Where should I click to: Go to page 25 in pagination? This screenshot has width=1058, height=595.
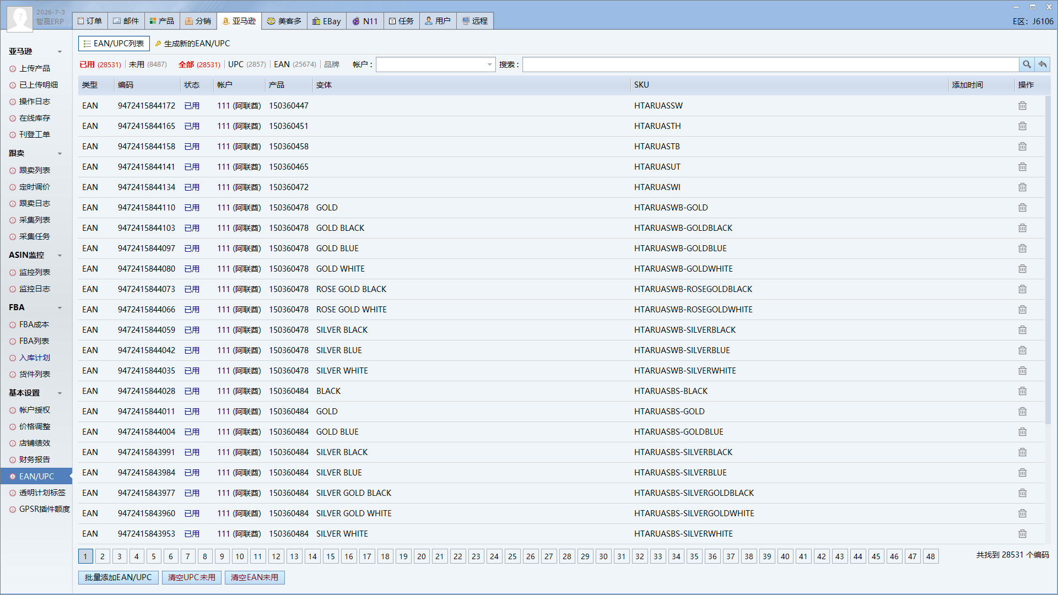pos(512,556)
